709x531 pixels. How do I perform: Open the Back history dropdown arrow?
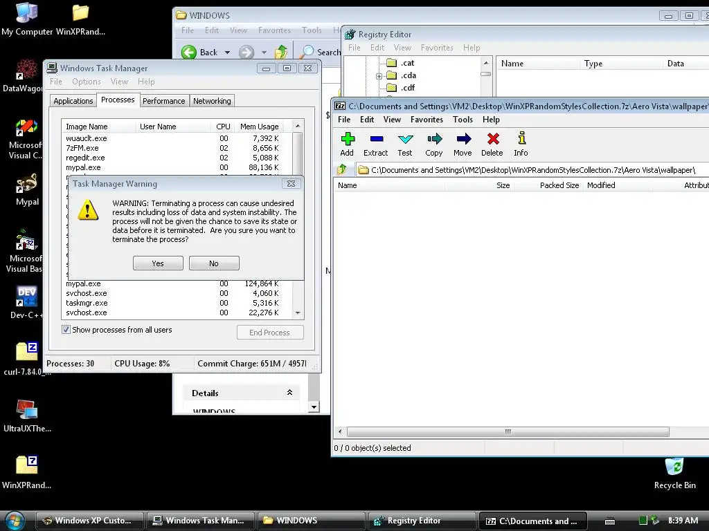[227, 53]
